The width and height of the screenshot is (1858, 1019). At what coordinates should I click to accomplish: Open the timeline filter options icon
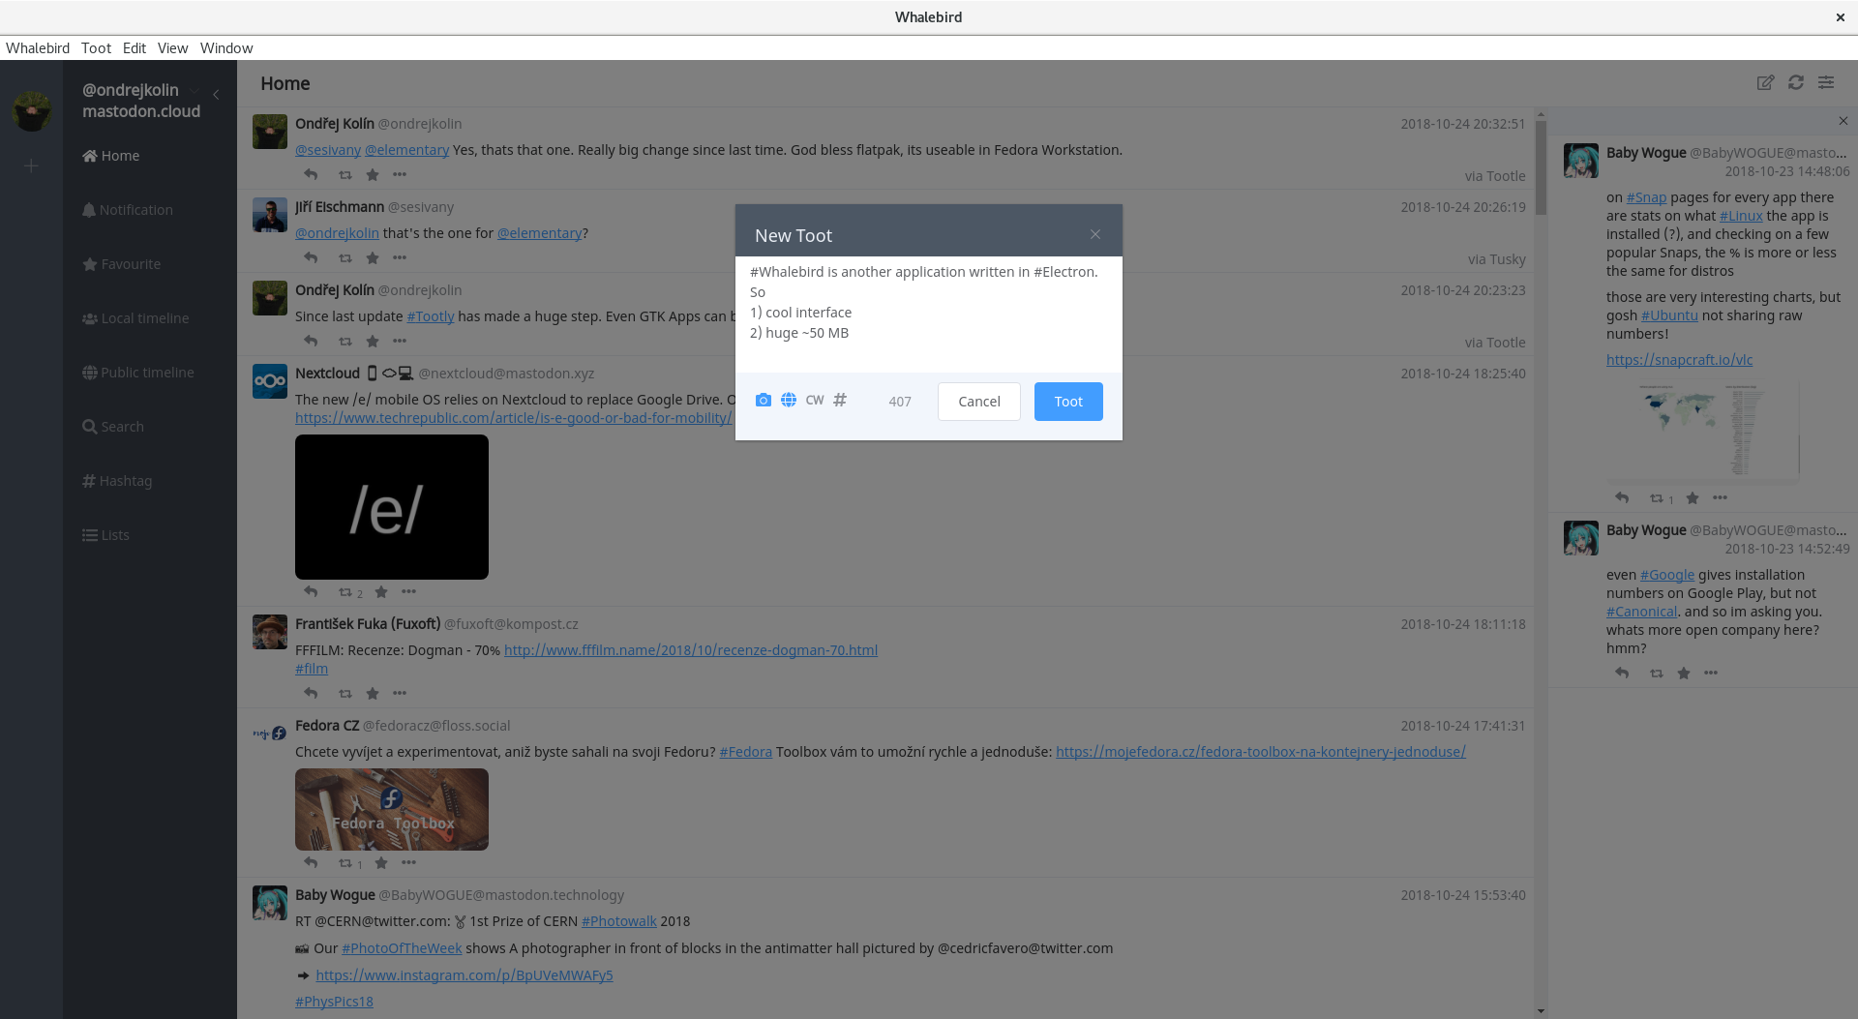click(1826, 83)
